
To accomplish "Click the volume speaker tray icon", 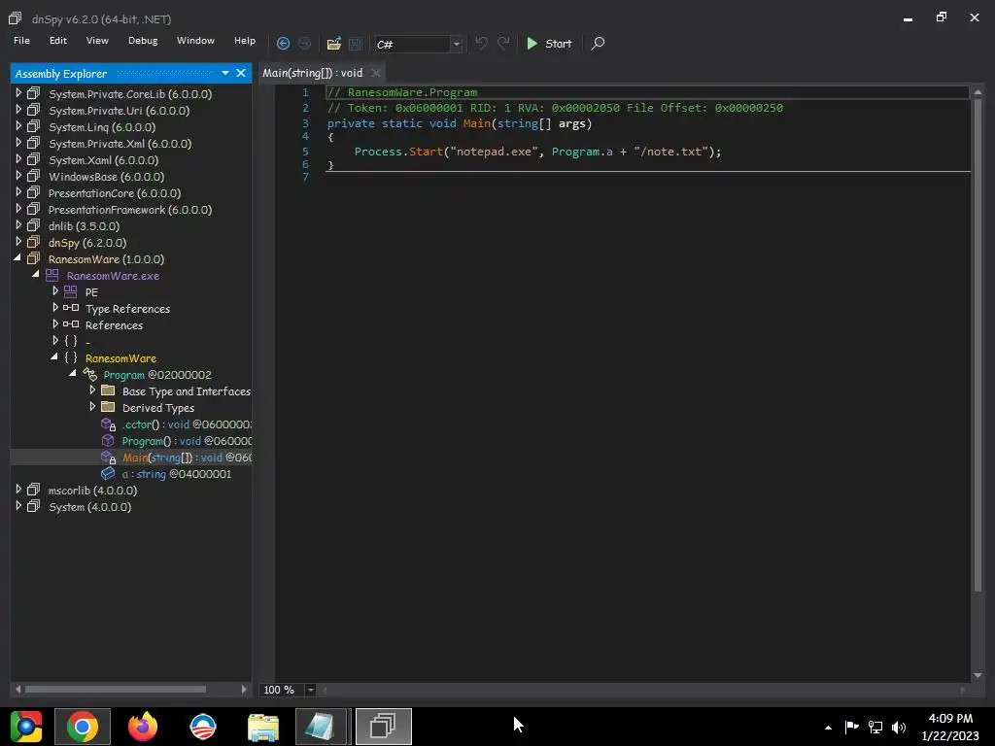I will tap(899, 727).
